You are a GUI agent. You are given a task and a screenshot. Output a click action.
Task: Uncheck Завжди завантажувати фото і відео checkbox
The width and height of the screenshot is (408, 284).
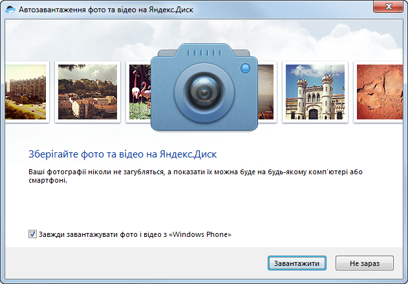tap(32, 234)
